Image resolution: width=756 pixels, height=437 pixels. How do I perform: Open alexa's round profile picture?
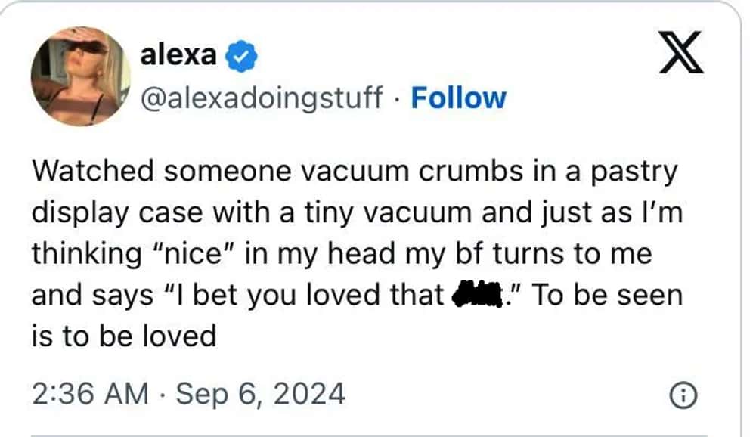81,76
